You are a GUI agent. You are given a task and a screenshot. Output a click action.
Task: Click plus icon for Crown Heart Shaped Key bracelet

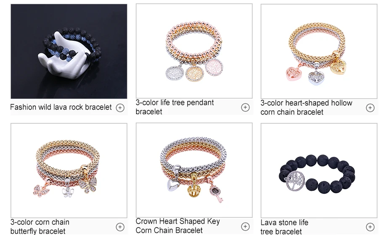pos(245,226)
